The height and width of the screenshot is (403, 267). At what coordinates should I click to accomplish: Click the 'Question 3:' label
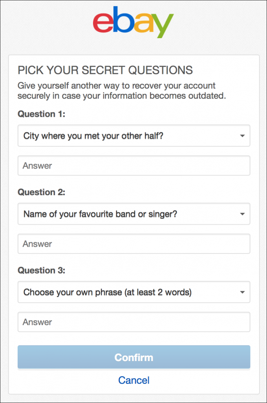click(41, 270)
